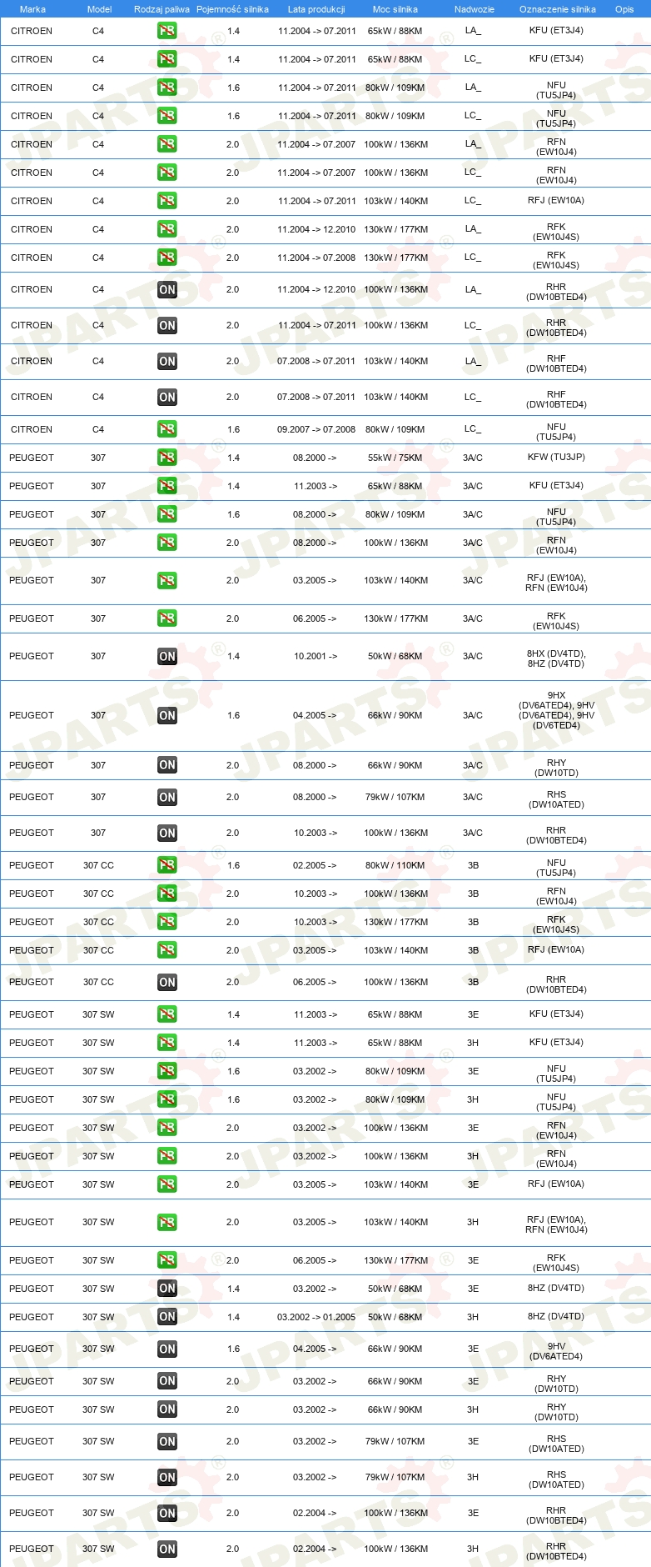
Task: Click the multi-line 9HX (DV6ATED4) engine code cell
Action: point(556,710)
